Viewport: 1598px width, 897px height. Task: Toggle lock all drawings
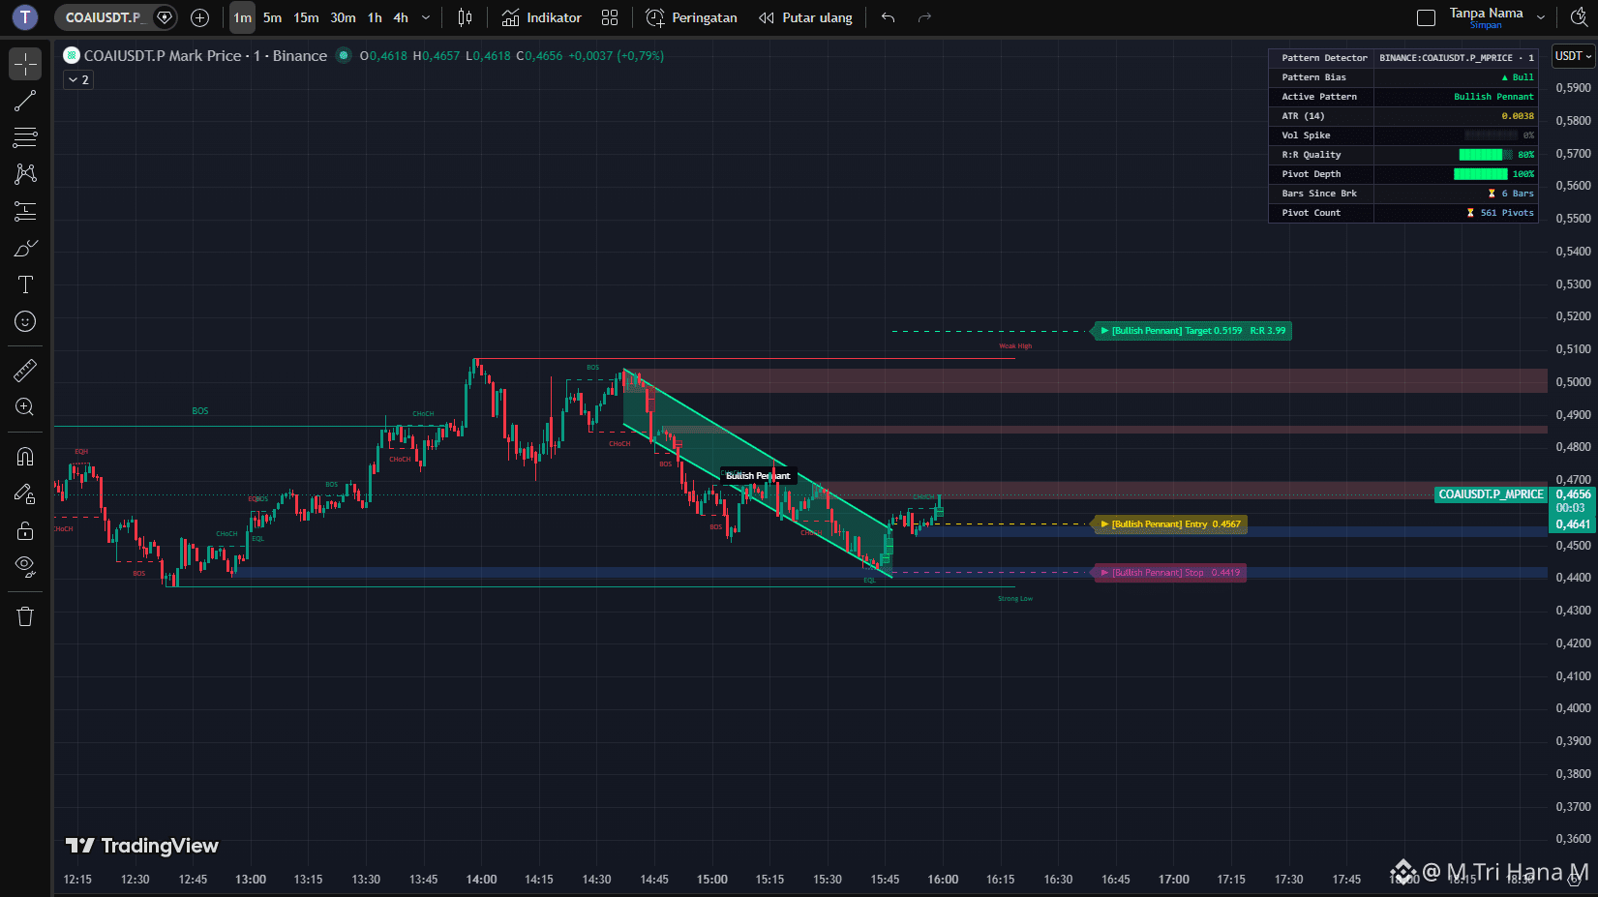pyautogui.click(x=25, y=530)
